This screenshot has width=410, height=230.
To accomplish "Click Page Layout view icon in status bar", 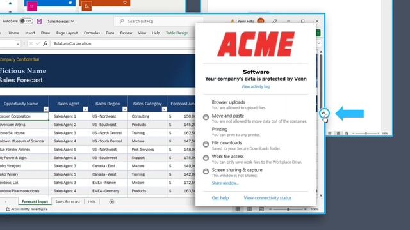I will (x=250, y=209).
